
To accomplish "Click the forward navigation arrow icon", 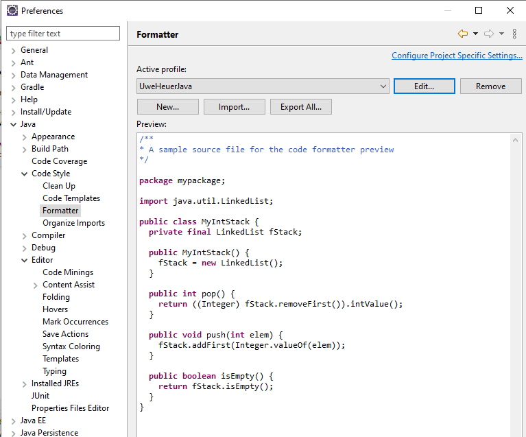I will tap(489, 34).
